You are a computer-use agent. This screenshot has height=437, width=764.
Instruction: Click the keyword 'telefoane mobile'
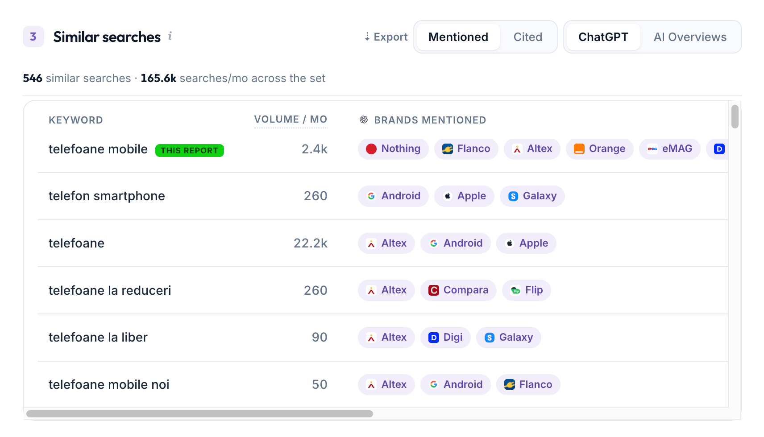pyautogui.click(x=98, y=149)
